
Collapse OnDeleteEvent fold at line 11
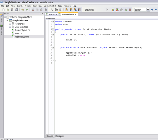[53, 48]
